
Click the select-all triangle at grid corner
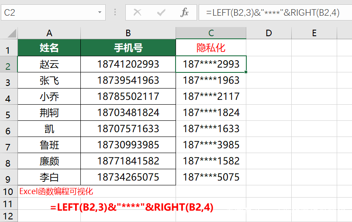(12, 33)
